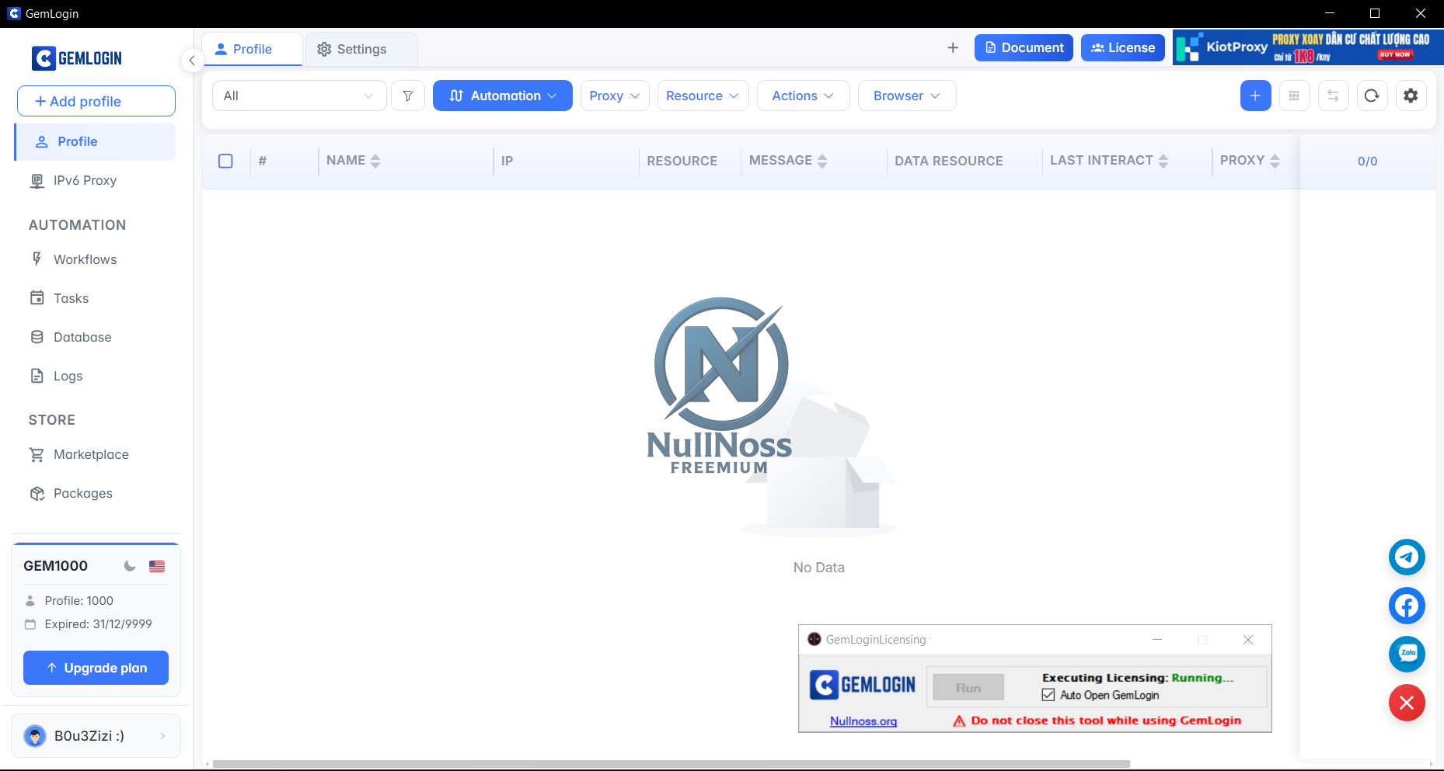Viewport: 1444px width, 771px height.
Task: Click the blue plus add button in toolbar
Action: pos(1255,96)
